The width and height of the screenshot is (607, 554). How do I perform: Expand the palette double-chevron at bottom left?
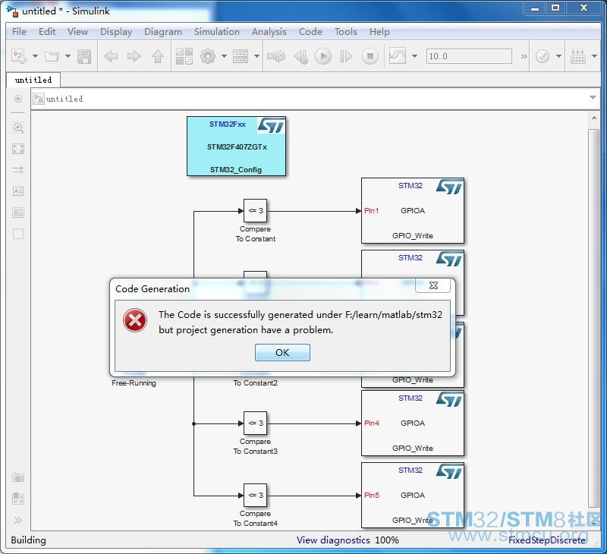coord(18,520)
